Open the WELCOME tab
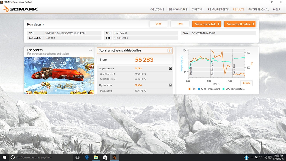 pyautogui.click(x=157, y=10)
